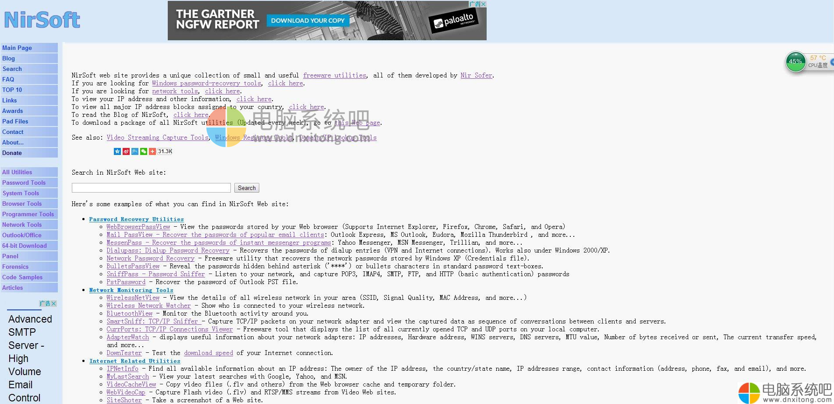834x404 pixels.
Task: Open the Dialupass link
Action: click(x=168, y=250)
